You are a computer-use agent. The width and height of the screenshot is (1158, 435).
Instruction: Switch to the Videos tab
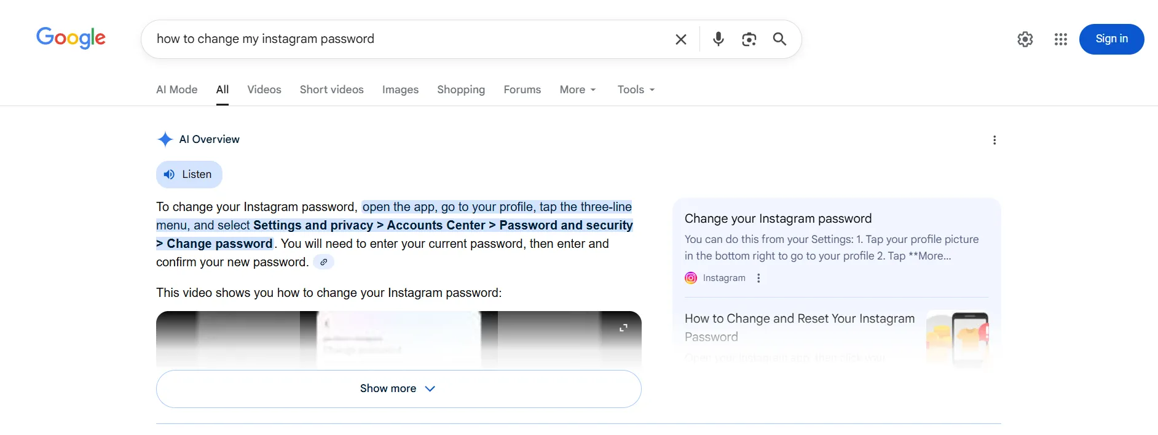(264, 90)
